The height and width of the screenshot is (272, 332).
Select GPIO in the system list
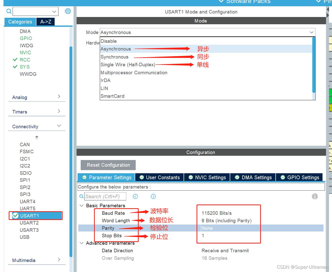click(26, 38)
